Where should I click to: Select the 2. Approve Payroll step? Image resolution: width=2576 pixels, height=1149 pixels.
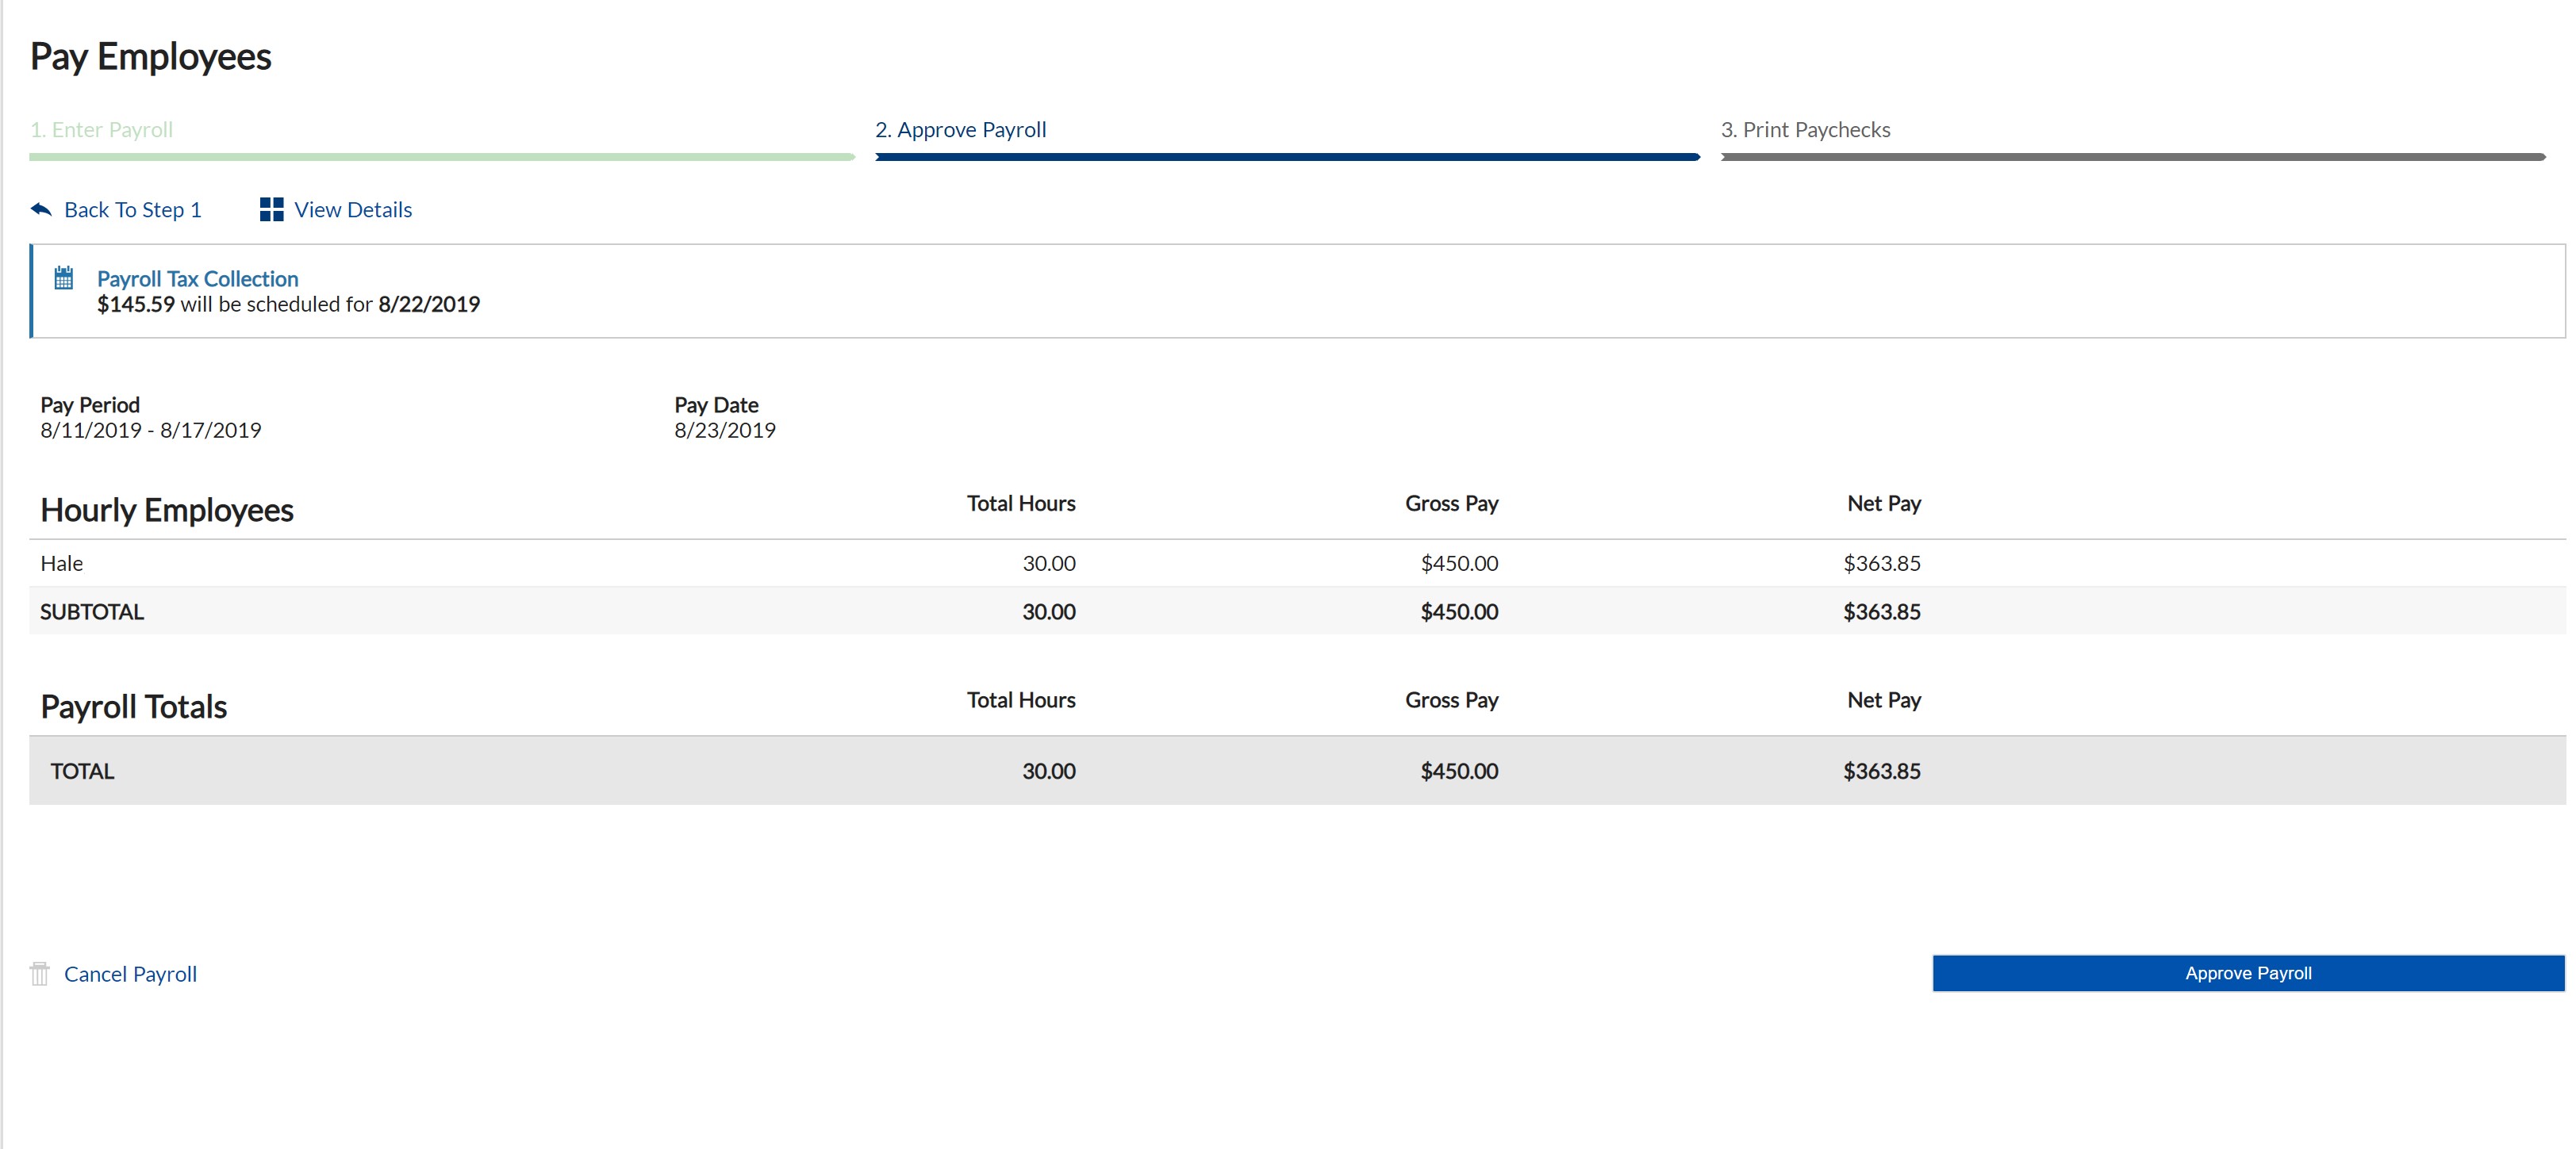960,130
